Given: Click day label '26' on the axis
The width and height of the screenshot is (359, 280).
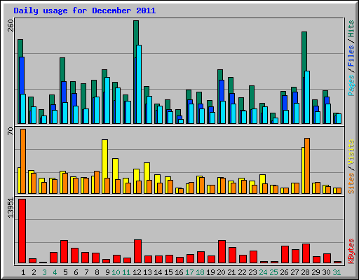Looking at the screenshot, I should (x=284, y=272).
